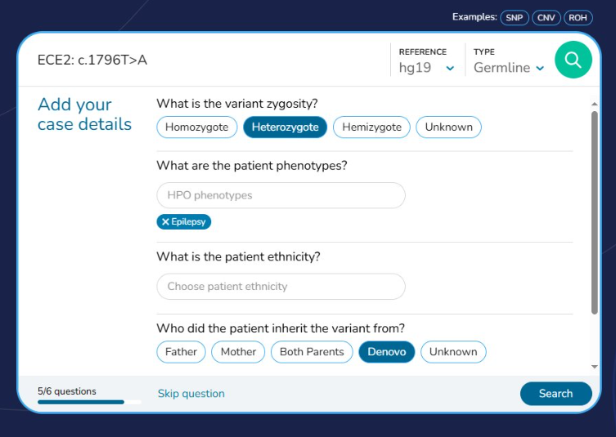616x437 pixels.
Task: Click the green magnifier search icon
Action: [x=573, y=60]
